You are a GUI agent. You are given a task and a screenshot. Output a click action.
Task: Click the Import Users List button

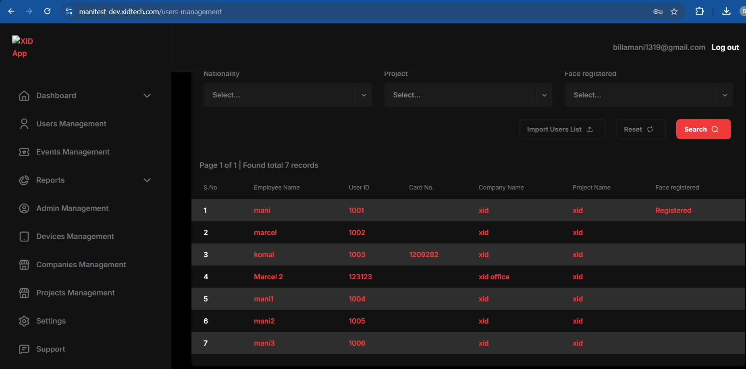pyautogui.click(x=562, y=129)
